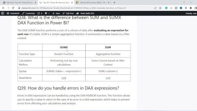Click the IFERROR paragraph under Q39

[x=74, y=99]
